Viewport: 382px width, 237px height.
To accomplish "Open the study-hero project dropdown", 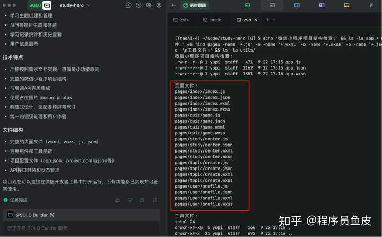I will click(75, 5).
